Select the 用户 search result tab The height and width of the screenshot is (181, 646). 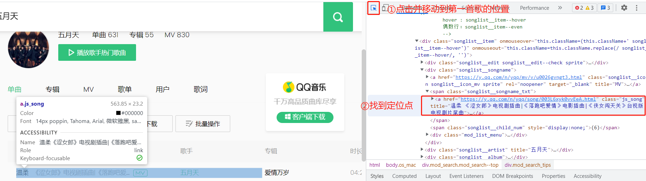(163, 89)
